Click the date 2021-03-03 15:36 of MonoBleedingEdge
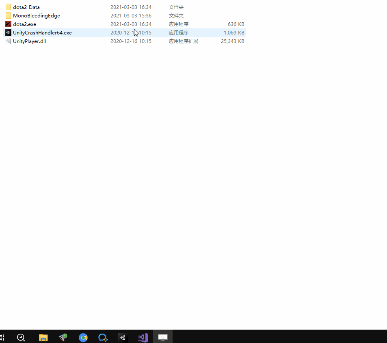The image size is (387, 343). pyautogui.click(x=131, y=15)
